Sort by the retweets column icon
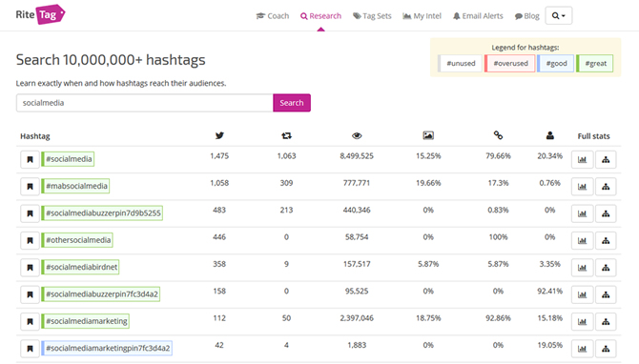The image size is (639, 364). click(x=286, y=135)
